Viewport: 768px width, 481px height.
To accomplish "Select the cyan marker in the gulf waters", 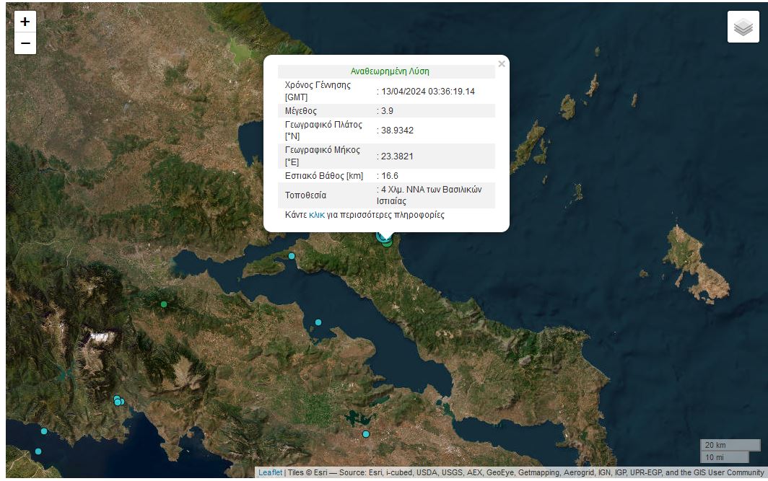I will pos(318,322).
